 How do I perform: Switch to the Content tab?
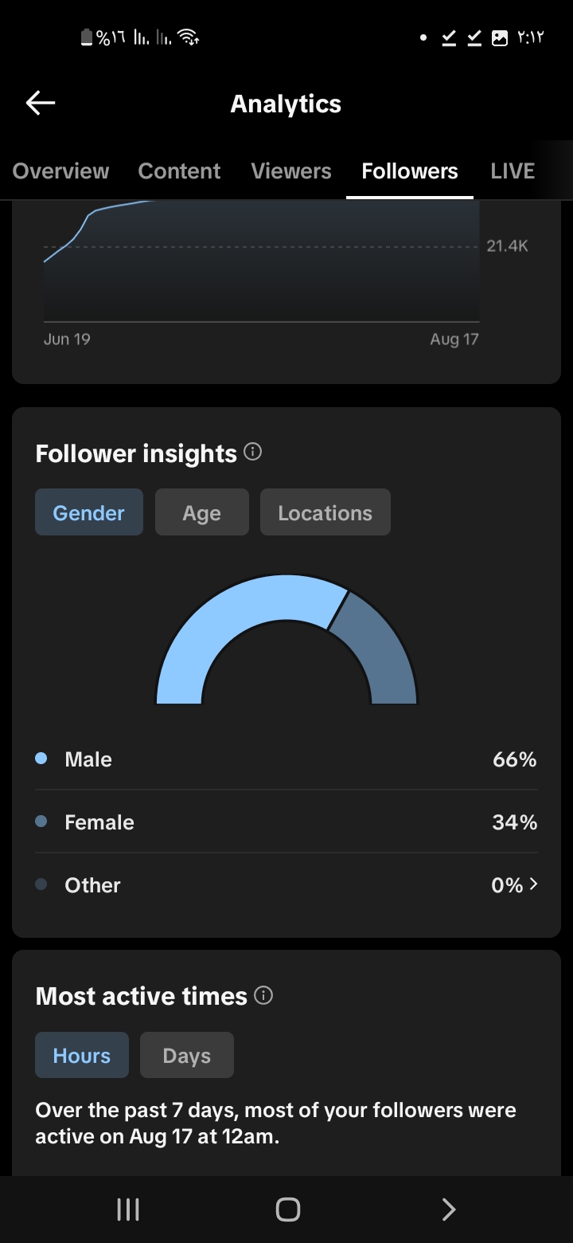coord(180,171)
